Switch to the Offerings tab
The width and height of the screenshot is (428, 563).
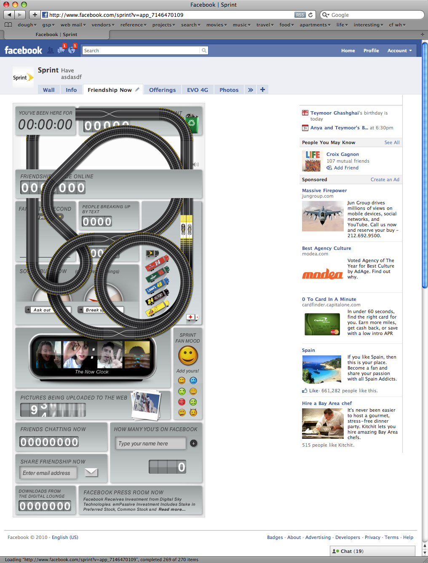(x=162, y=90)
